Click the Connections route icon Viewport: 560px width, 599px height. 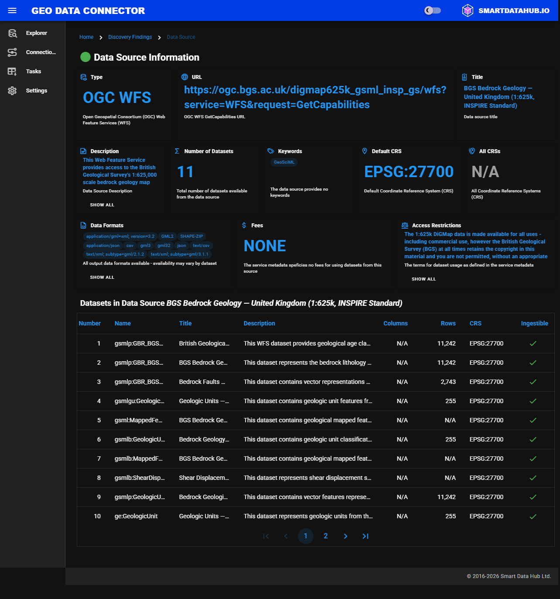click(12, 52)
